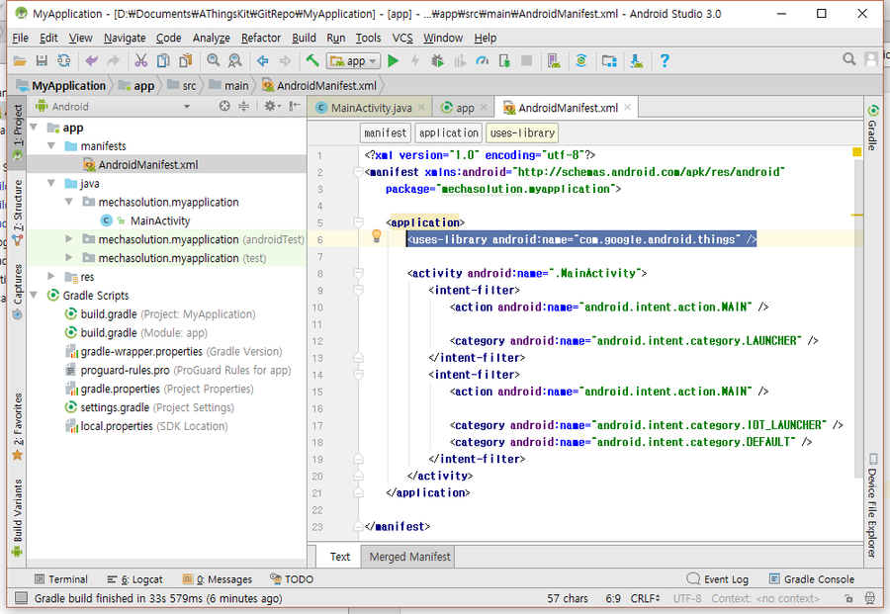Open the Logcat tool window
This screenshot has height=614, width=890.
[134, 578]
